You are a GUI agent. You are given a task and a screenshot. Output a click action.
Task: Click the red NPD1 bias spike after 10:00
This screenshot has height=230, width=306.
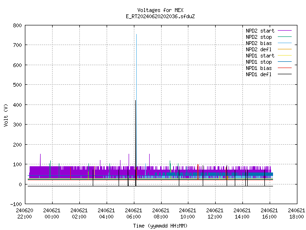click(x=198, y=172)
